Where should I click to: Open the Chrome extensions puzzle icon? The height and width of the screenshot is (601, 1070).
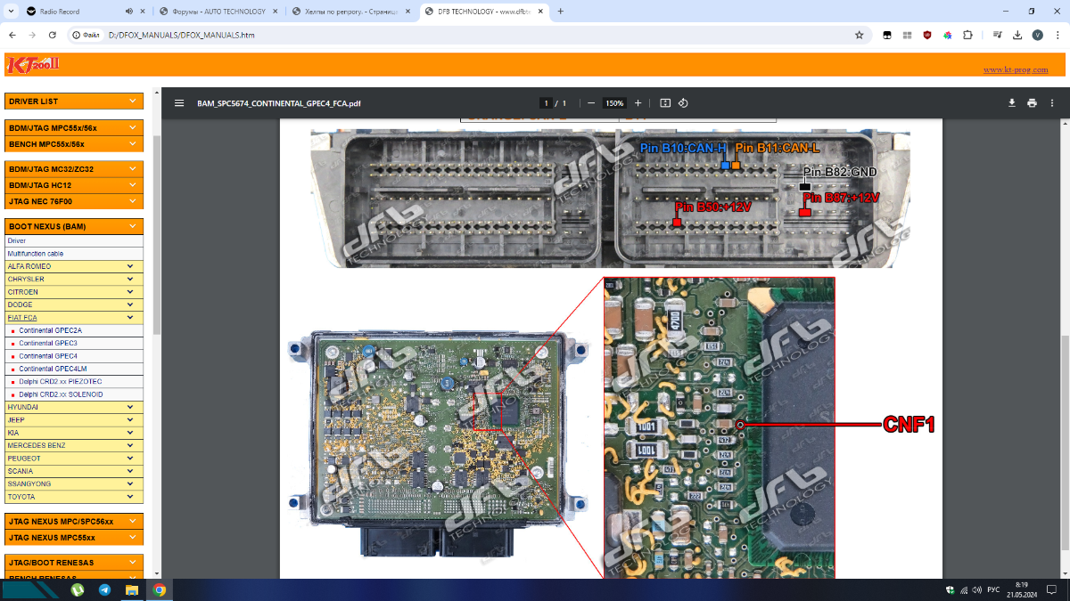967,35
